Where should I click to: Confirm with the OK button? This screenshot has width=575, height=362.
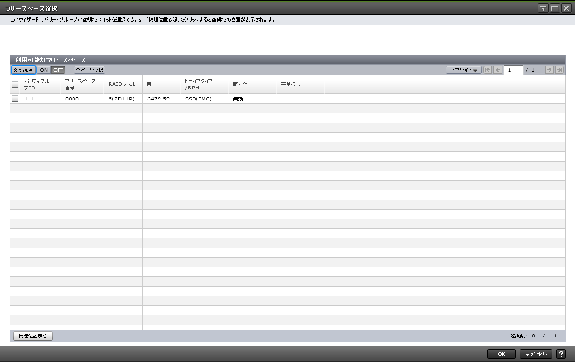point(502,354)
